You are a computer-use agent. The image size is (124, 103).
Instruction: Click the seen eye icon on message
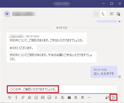click(119, 21)
